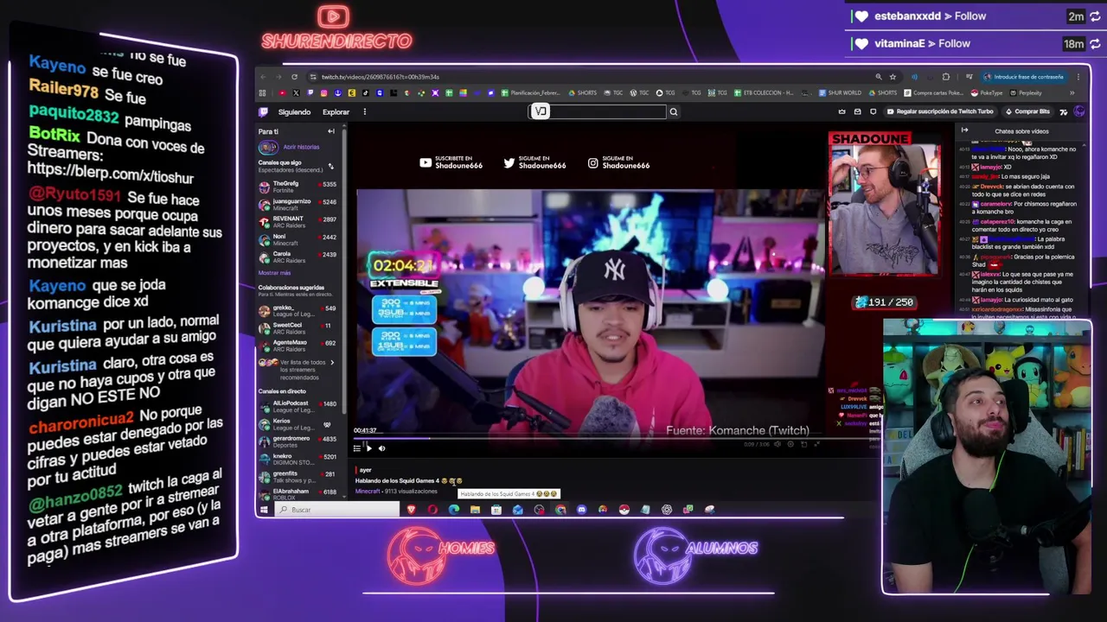Image resolution: width=1107 pixels, height=622 pixels.
Task: Open TikTok bookmark in bookmarks bar
Action: (366, 92)
